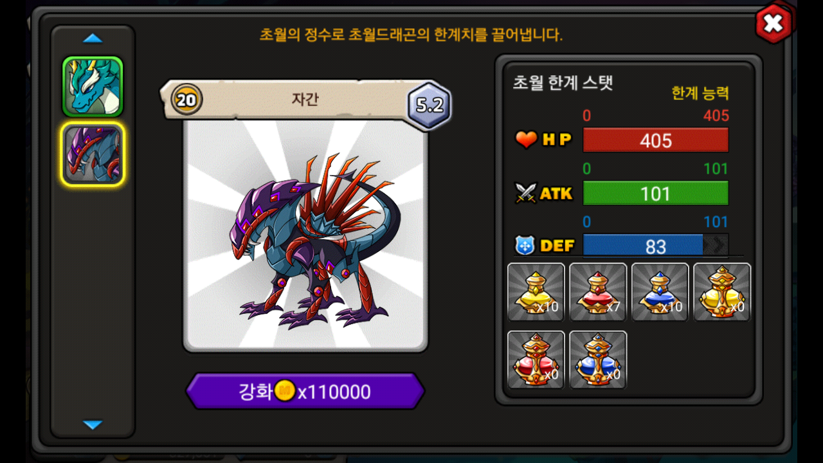
Task: Click the up arrow above dragon list
Action: pyautogui.click(x=93, y=39)
